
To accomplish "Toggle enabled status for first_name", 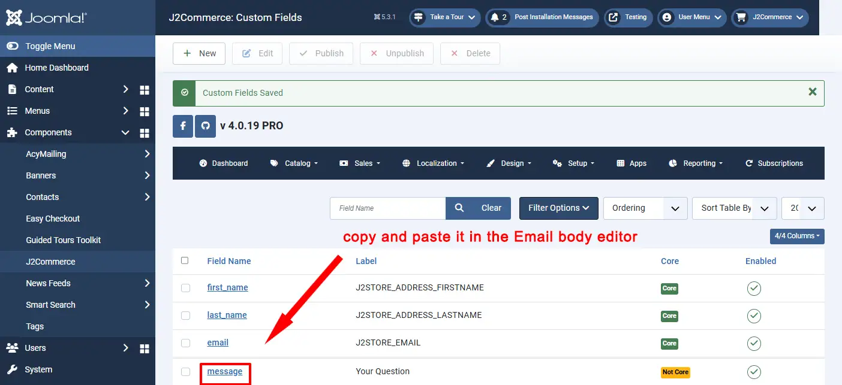I will 754,289.
